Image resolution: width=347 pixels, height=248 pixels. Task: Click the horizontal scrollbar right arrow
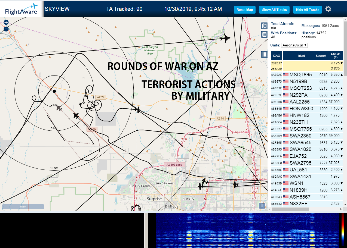(341, 209)
